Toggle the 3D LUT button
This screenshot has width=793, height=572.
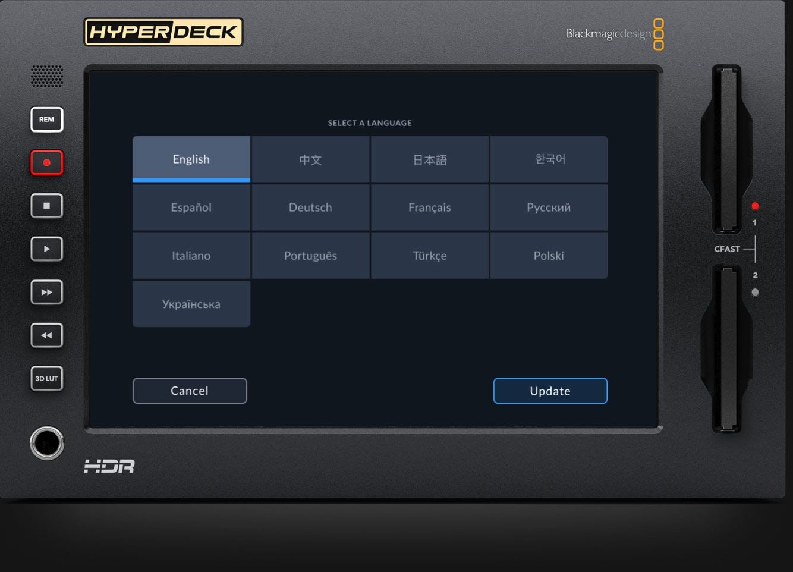tap(47, 378)
